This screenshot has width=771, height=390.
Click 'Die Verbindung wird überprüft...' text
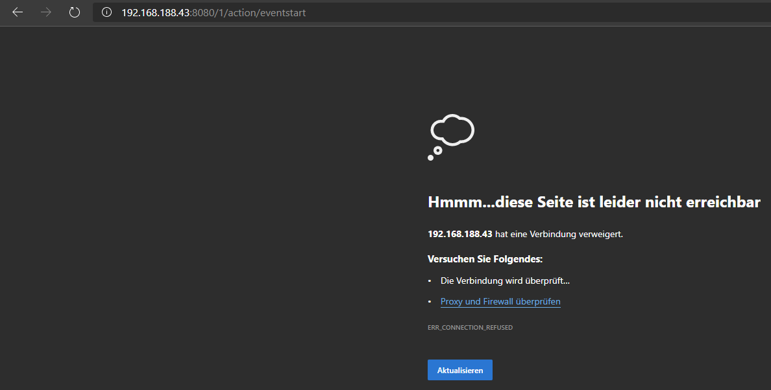click(505, 281)
